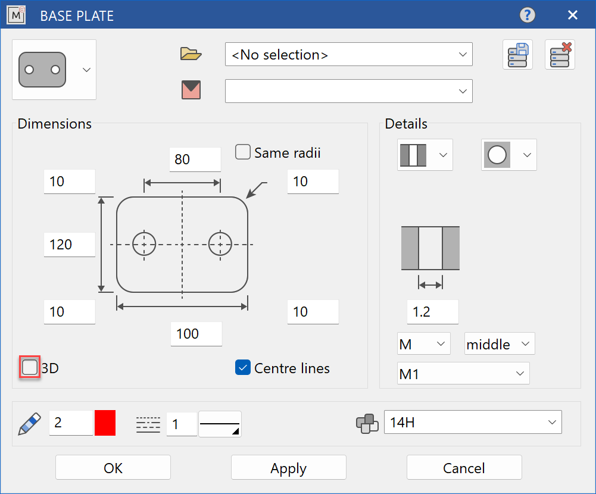Viewport: 596px width, 494px height.
Task: Click the OK button
Action: (x=113, y=467)
